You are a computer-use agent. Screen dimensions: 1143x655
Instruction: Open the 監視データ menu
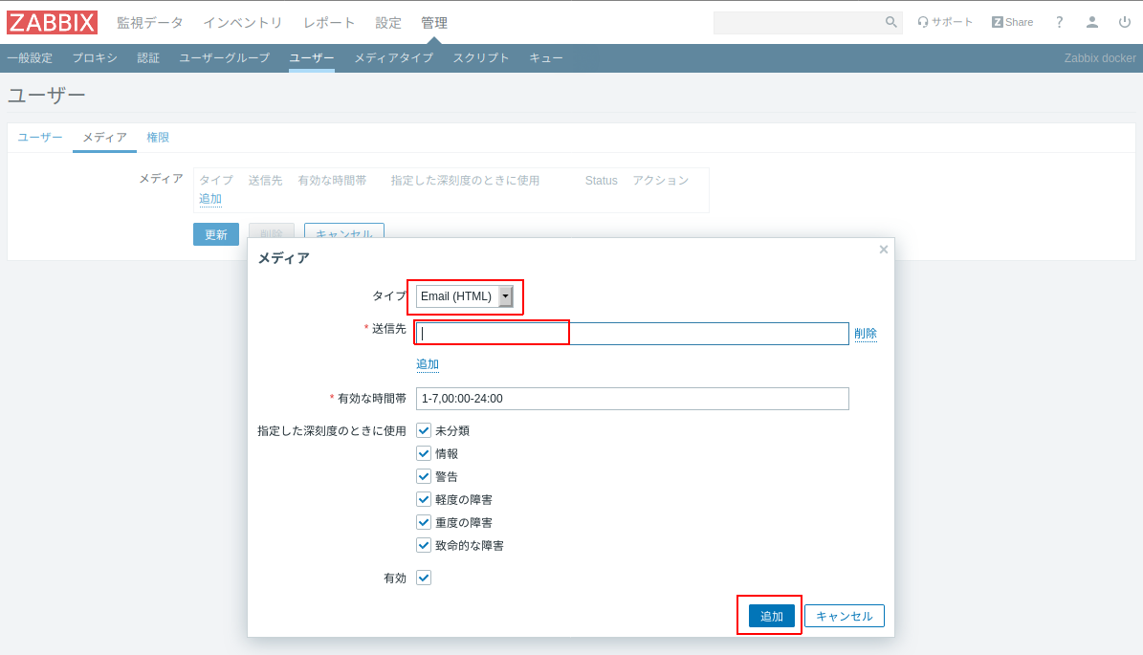pos(150,23)
